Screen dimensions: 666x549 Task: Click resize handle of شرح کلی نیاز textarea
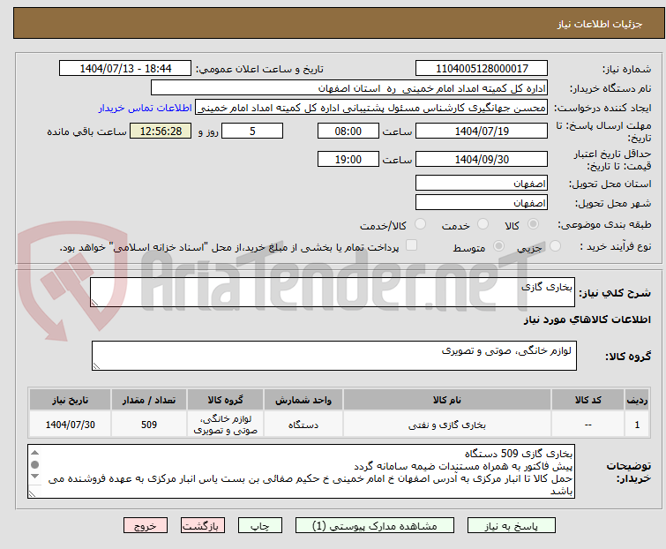(x=94, y=303)
